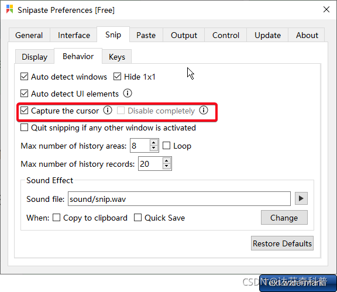Click Restore Defaults button
Screen dimensions: 337x292
(x=282, y=243)
